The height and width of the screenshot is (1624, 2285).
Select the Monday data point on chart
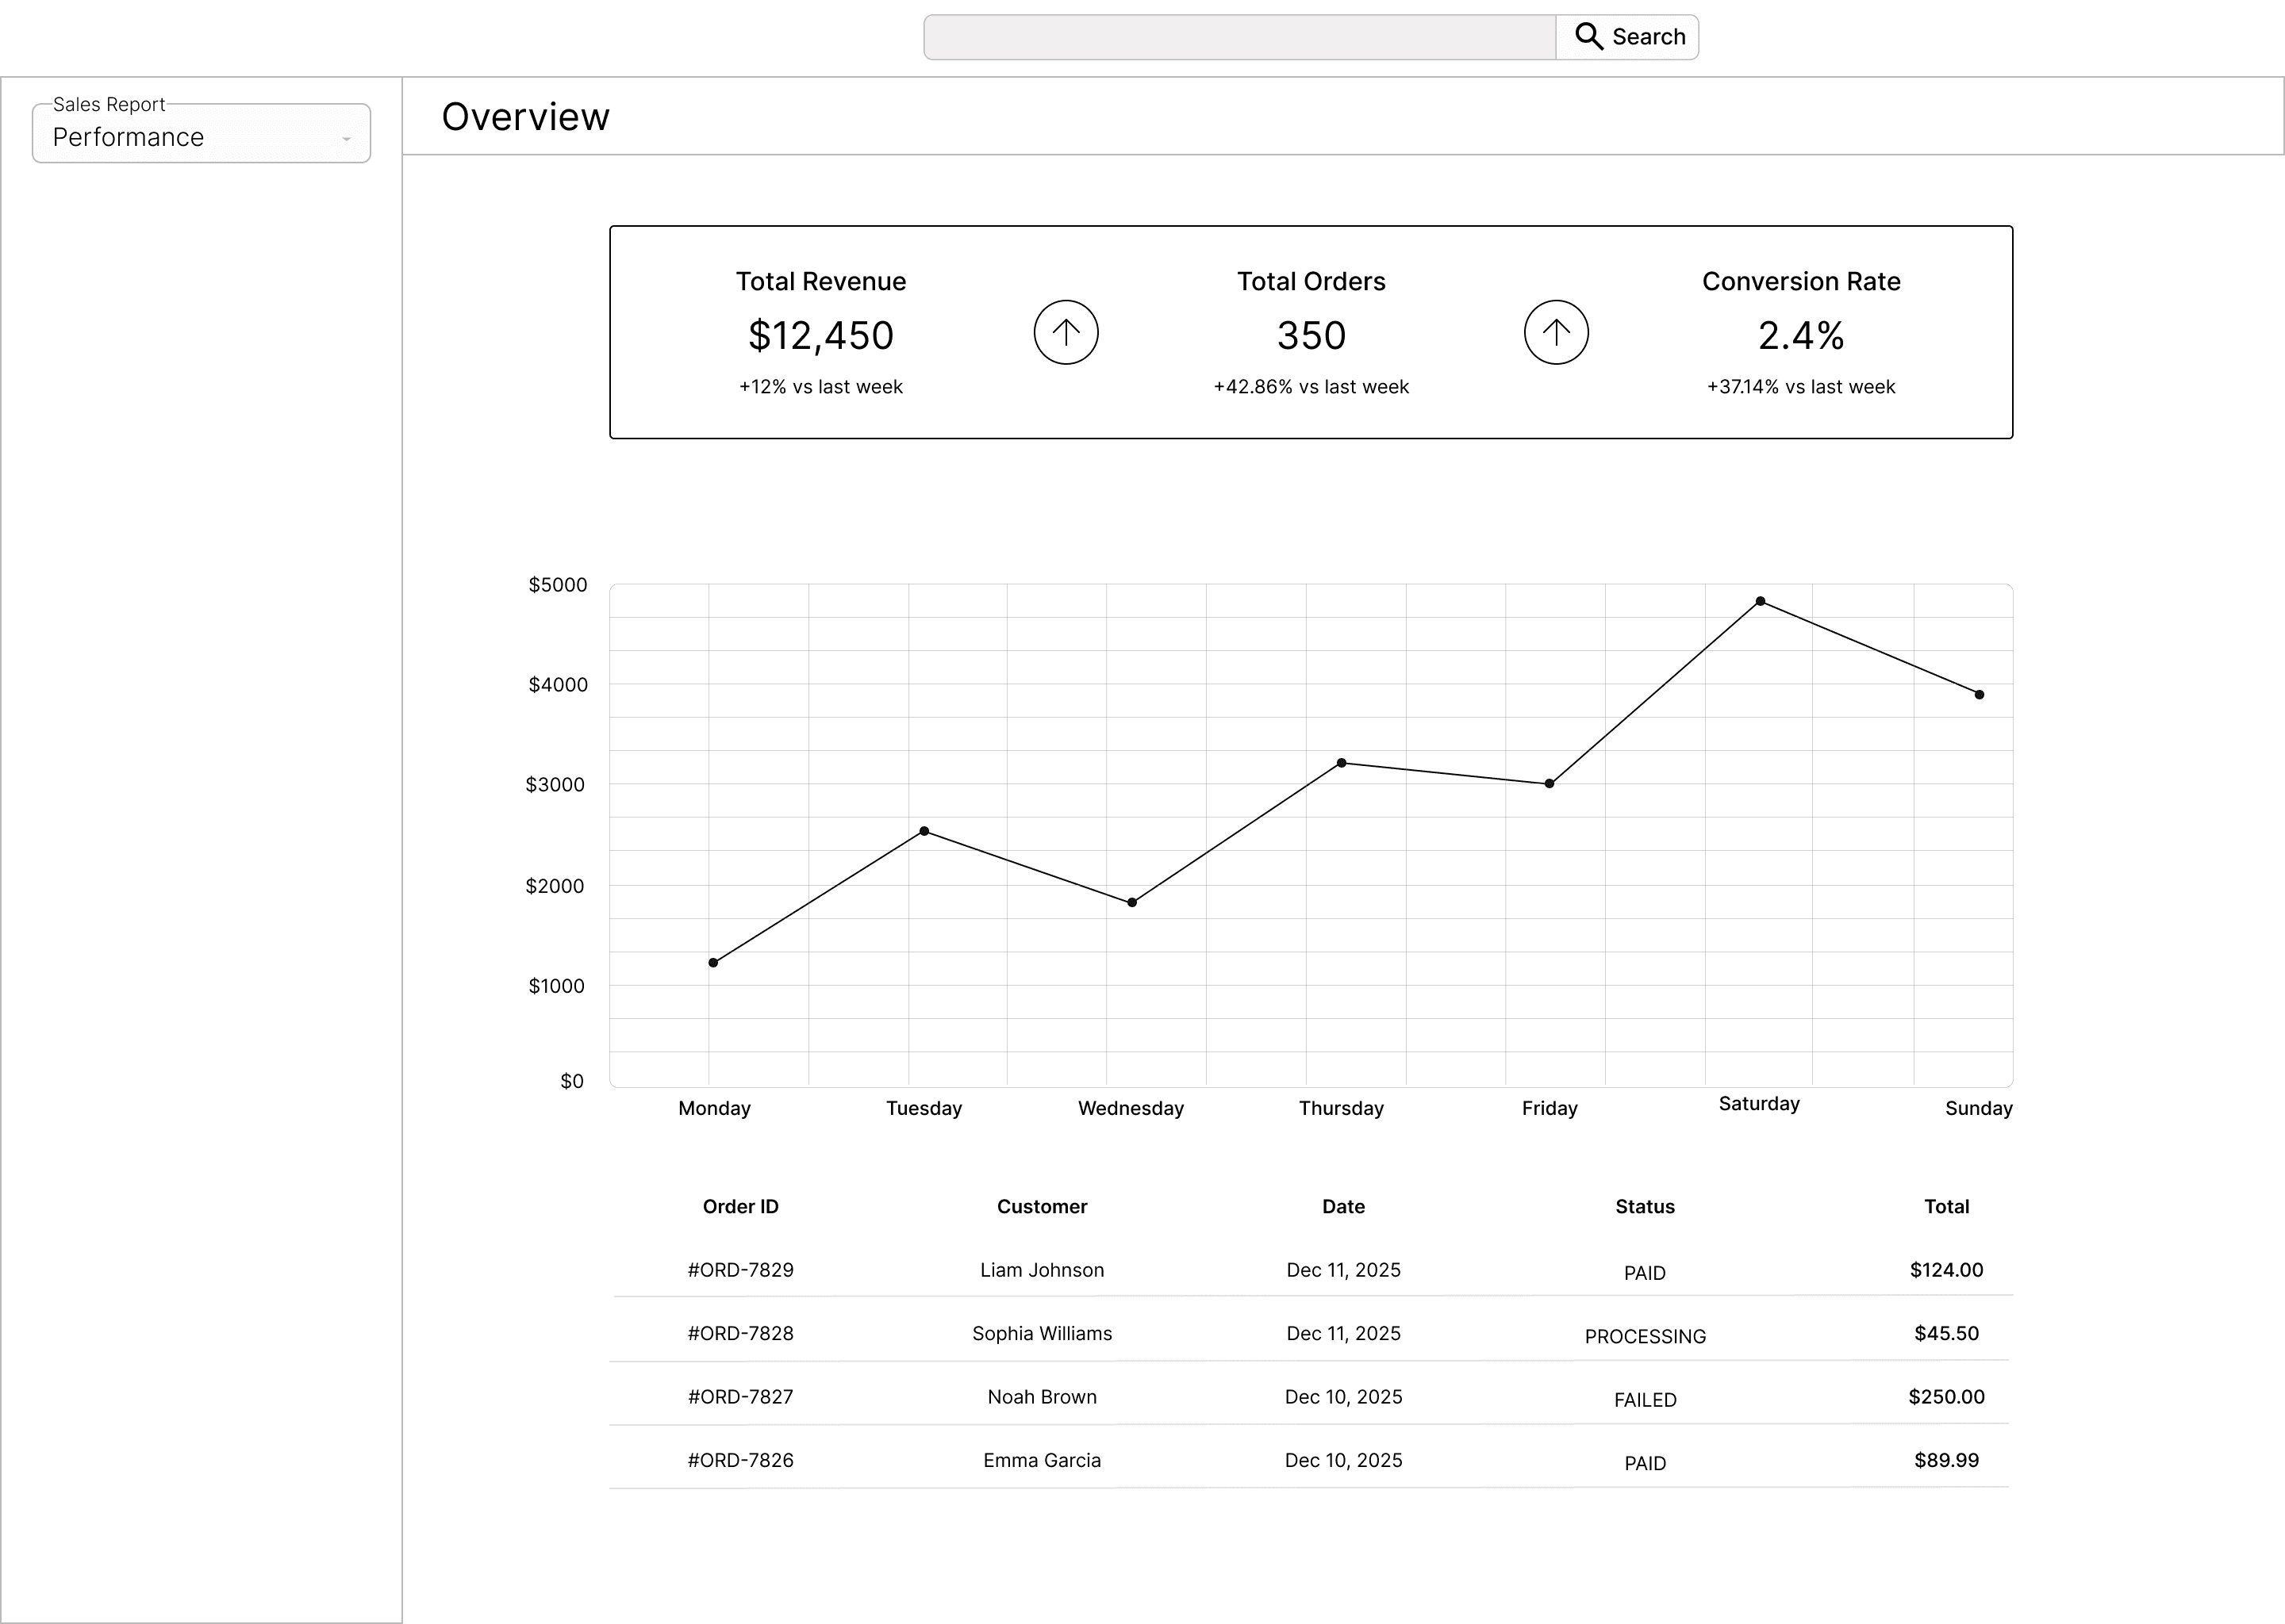coord(712,962)
